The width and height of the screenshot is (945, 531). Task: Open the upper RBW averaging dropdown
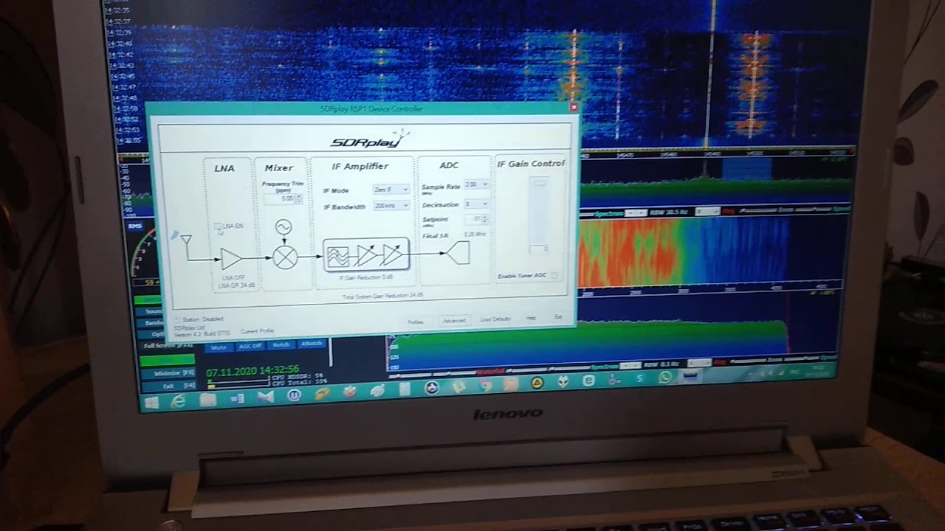point(707,212)
